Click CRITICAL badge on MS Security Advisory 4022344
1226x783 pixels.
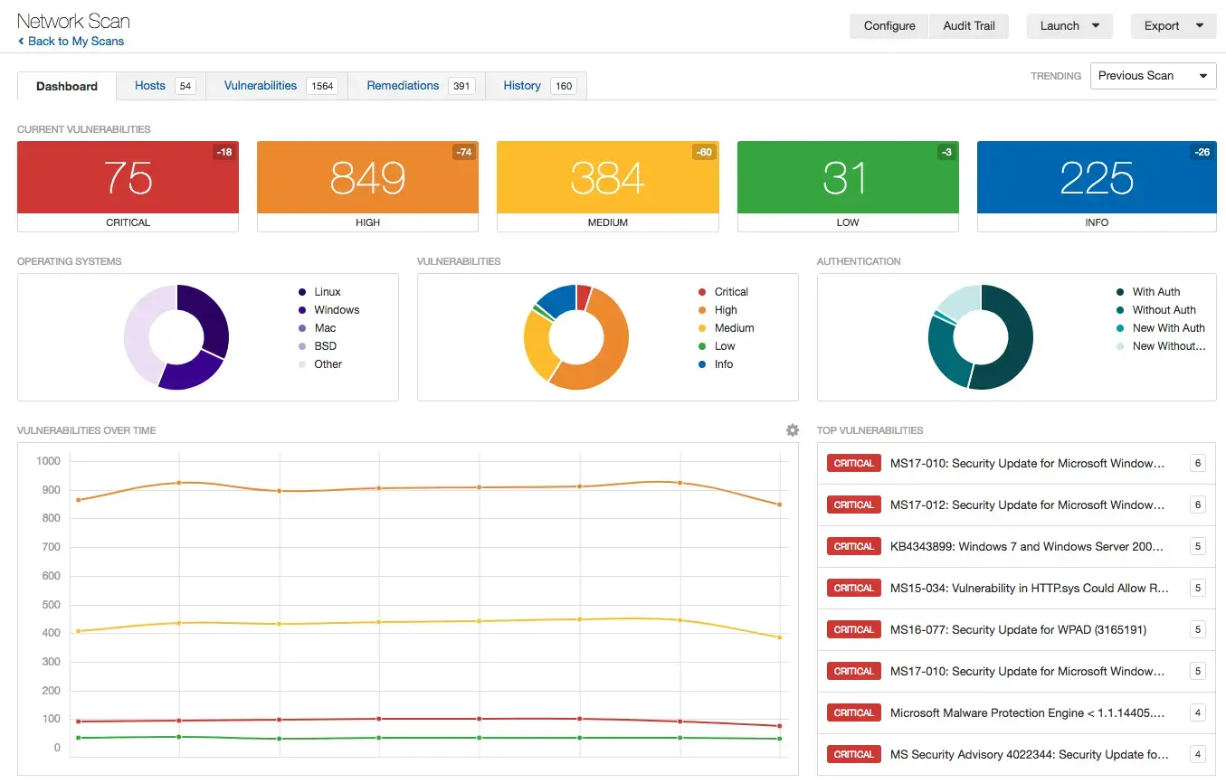(853, 754)
